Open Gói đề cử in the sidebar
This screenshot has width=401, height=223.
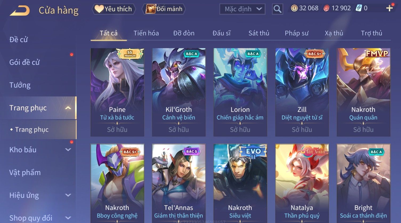point(25,62)
